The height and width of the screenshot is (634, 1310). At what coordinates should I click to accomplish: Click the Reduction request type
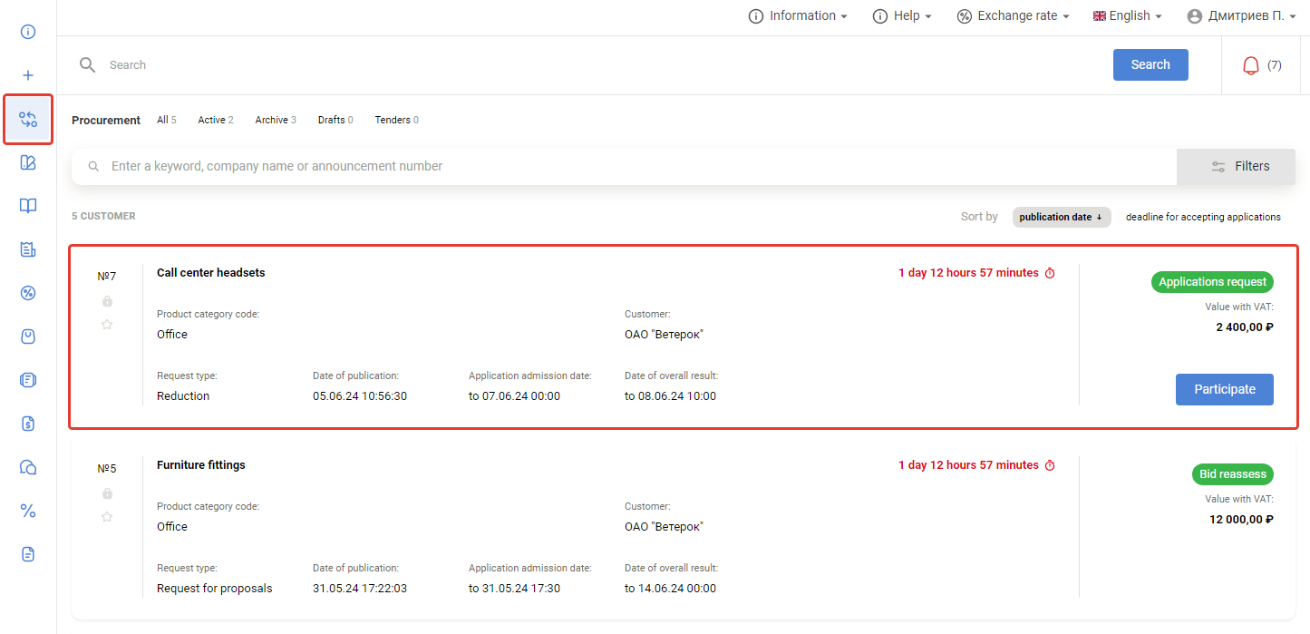click(x=183, y=396)
